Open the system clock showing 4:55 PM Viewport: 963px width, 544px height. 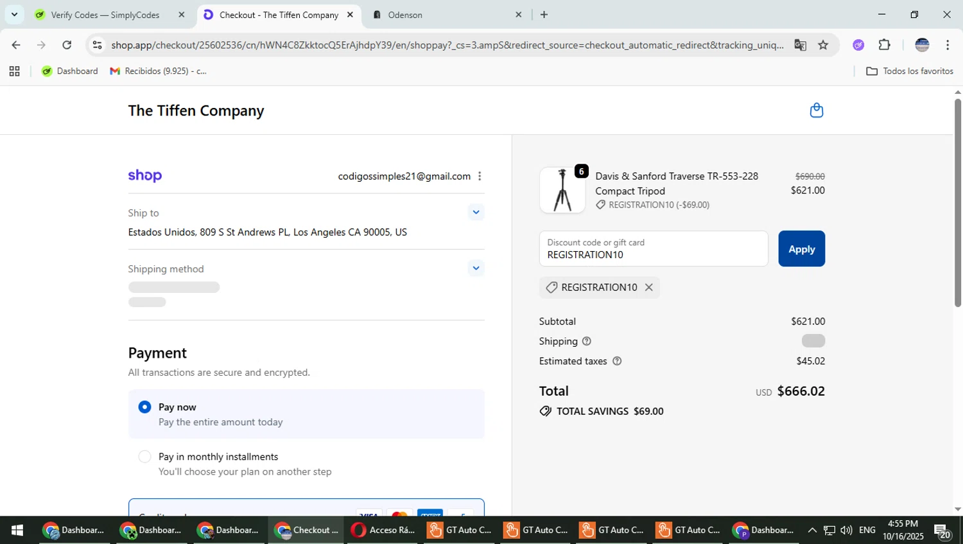point(903,531)
